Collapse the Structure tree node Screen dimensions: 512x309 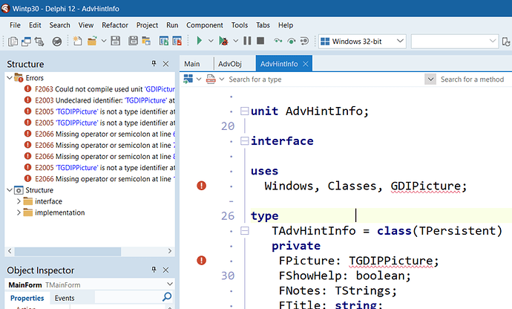10,190
